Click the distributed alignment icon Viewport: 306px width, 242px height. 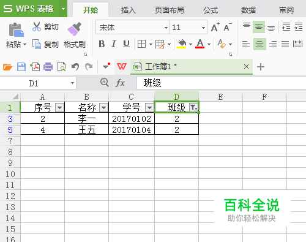[297, 44]
